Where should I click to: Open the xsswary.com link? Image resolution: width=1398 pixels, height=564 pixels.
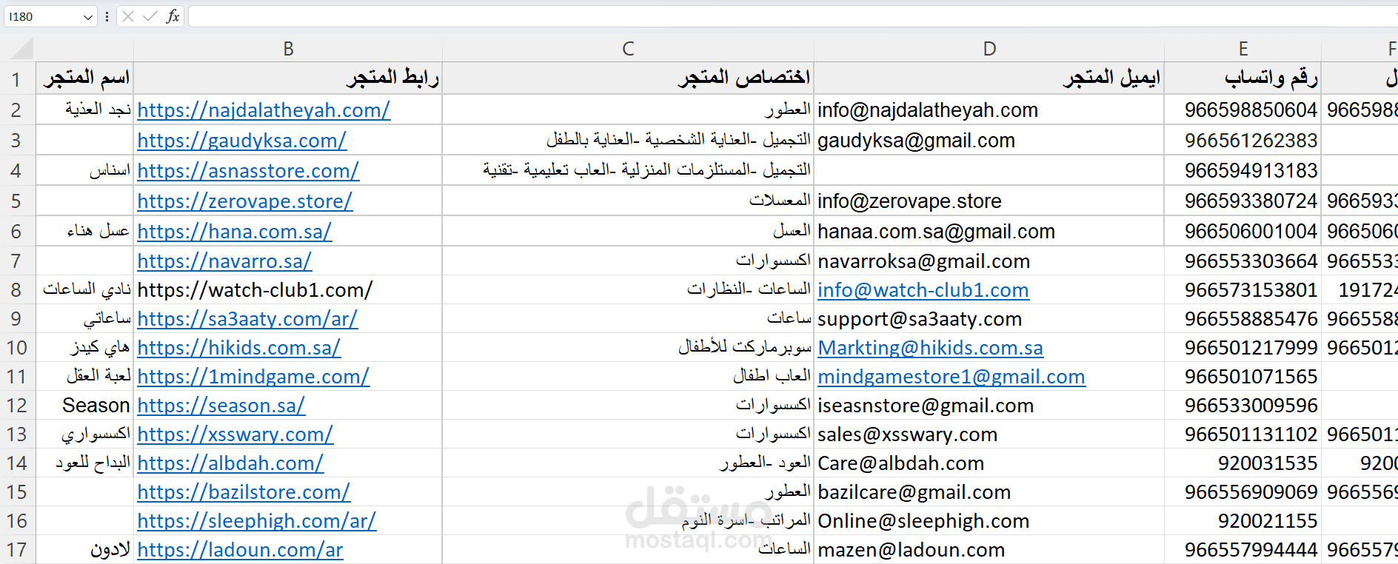coord(235,434)
